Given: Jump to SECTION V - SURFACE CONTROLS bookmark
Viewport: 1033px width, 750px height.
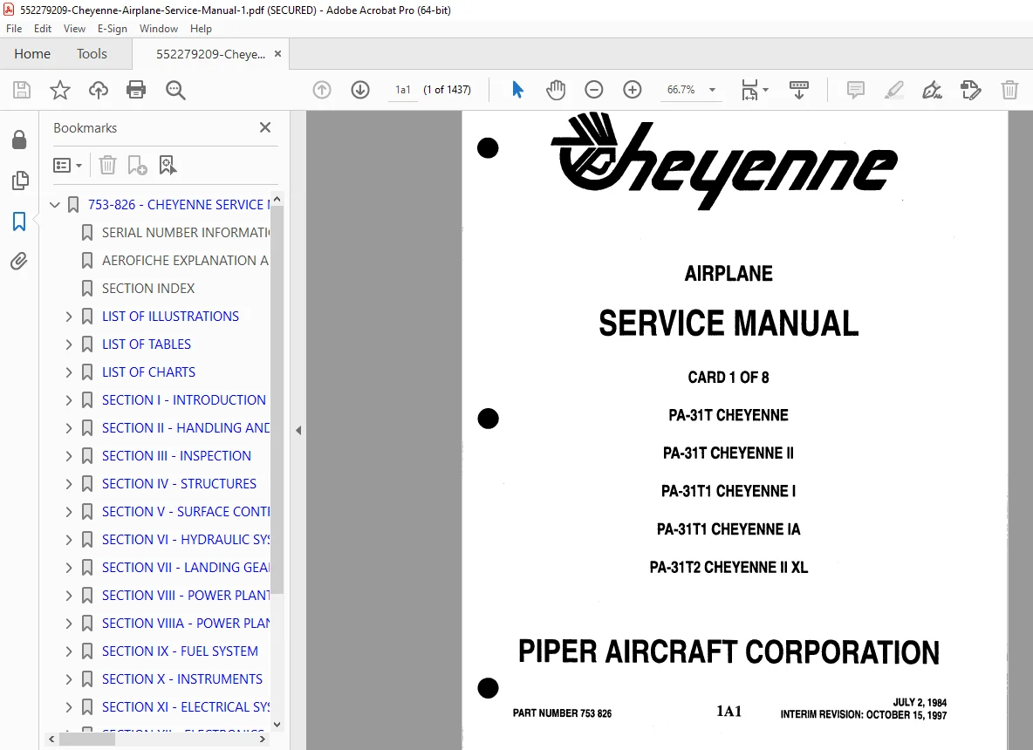Looking at the screenshot, I should pyautogui.click(x=186, y=512).
